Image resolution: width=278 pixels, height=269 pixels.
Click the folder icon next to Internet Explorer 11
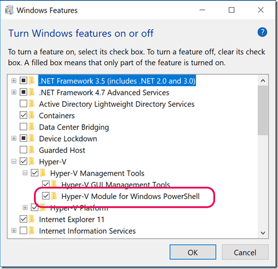32,219
